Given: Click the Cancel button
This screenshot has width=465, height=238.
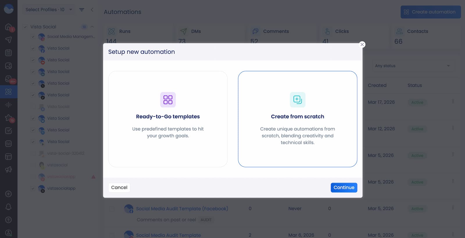Looking at the screenshot, I should (119, 187).
